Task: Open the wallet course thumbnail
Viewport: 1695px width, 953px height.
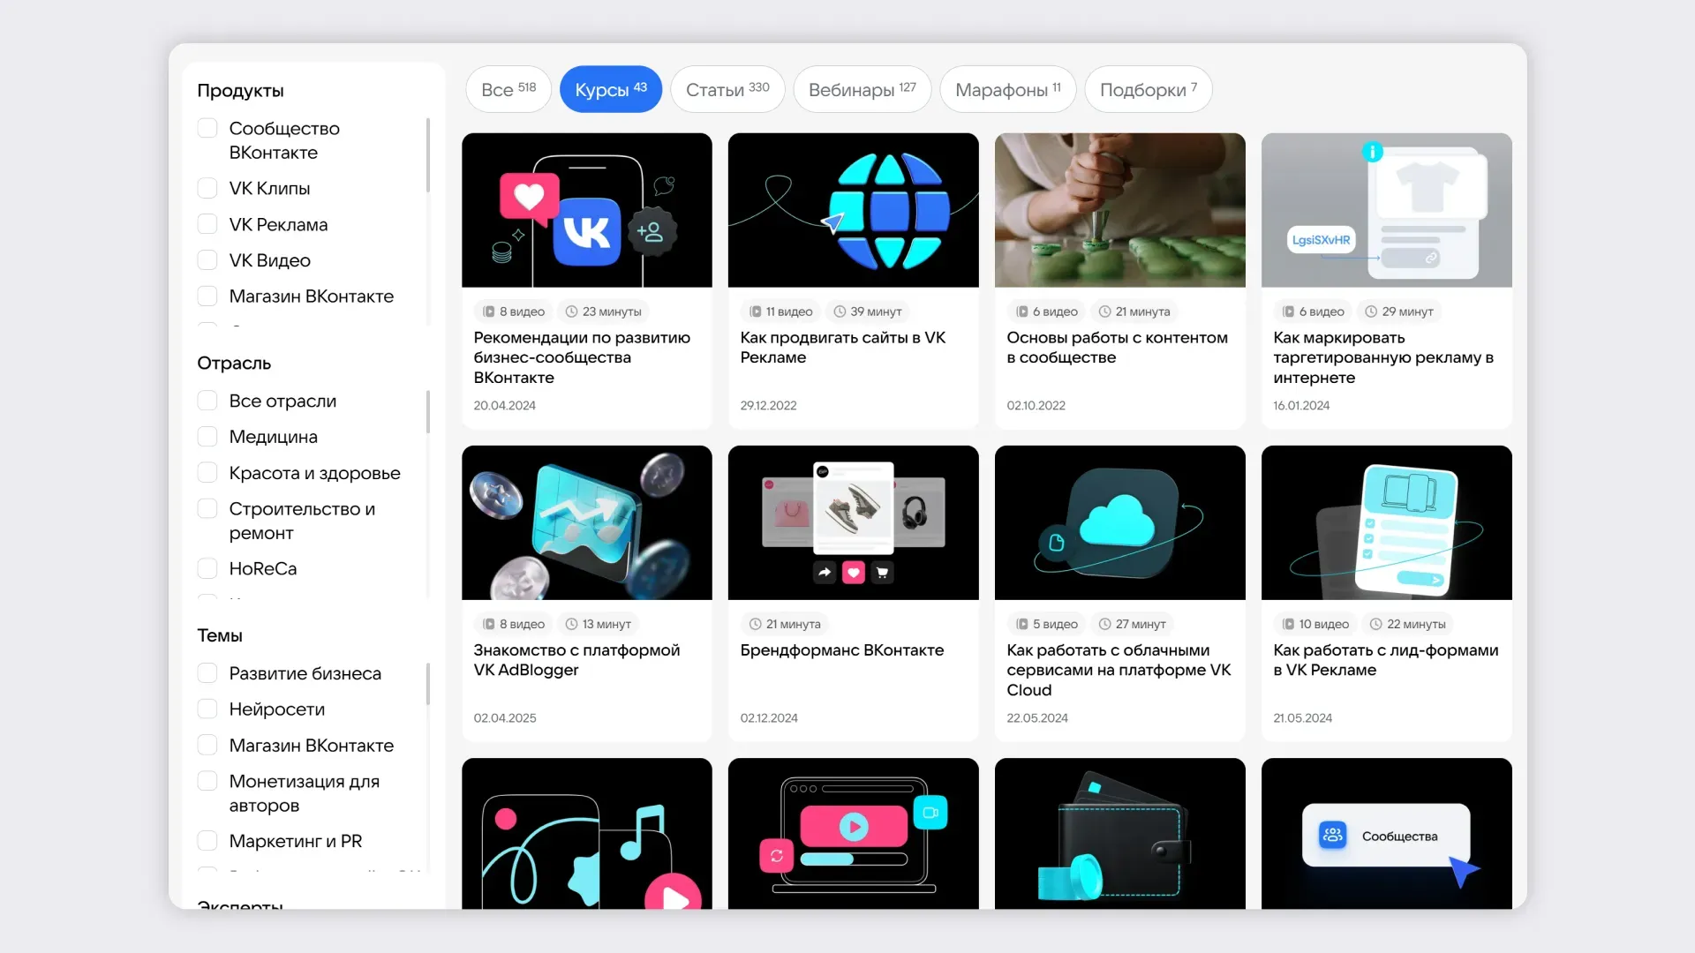Action: 1120,833
